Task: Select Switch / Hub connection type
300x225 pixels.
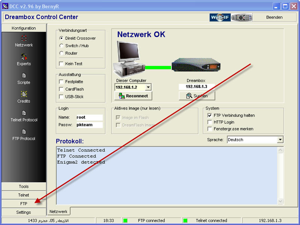Action: pos(61,46)
